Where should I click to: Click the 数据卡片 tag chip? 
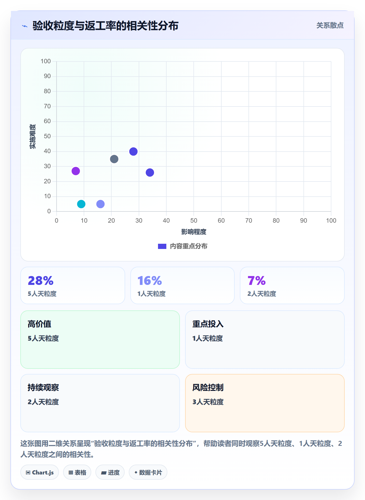click(148, 472)
